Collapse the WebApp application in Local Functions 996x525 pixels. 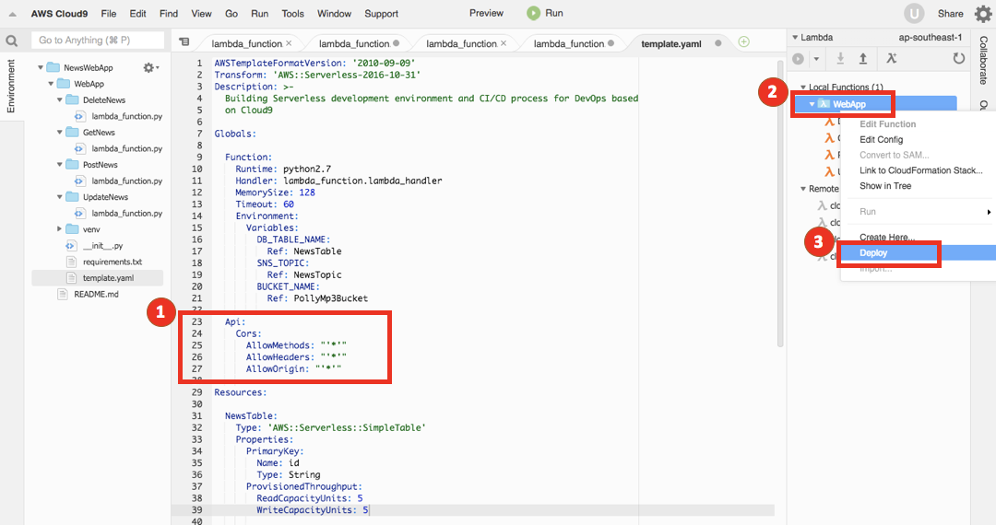(x=812, y=104)
